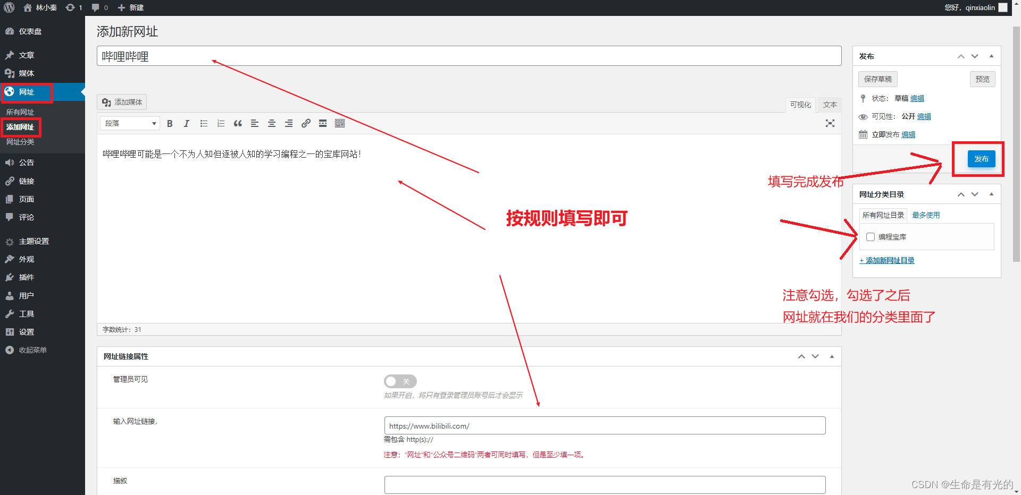Open the 段落 format dropdown

pos(130,123)
